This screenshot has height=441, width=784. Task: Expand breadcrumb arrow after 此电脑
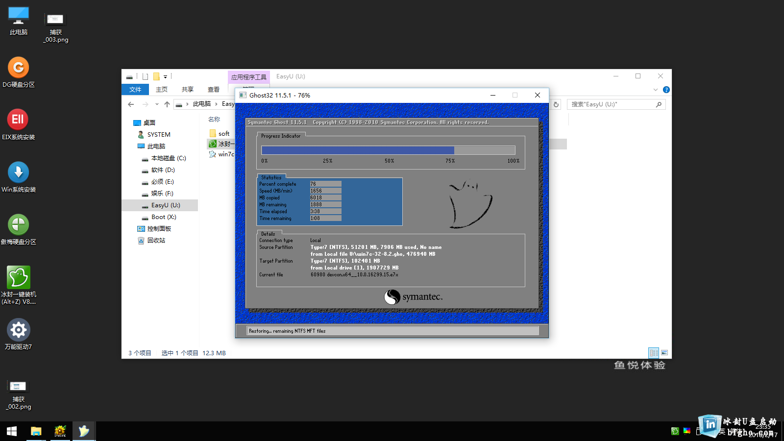click(x=216, y=104)
